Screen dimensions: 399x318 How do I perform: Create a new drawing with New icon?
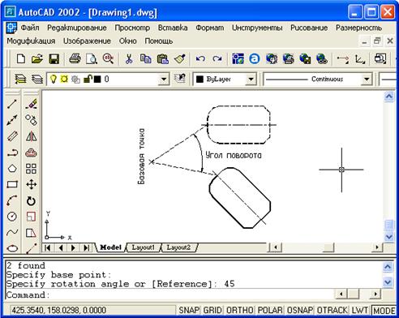pyautogui.click(x=21, y=58)
